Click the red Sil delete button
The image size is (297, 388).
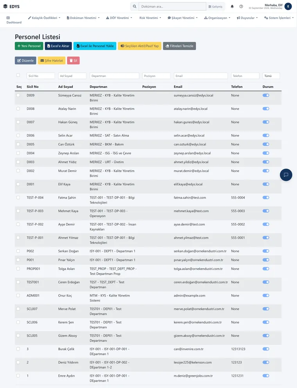coord(73,61)
